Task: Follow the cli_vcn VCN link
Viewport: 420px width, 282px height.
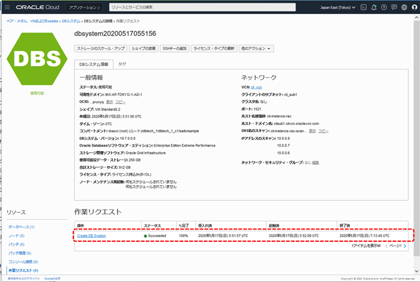Action: (256, 88)
